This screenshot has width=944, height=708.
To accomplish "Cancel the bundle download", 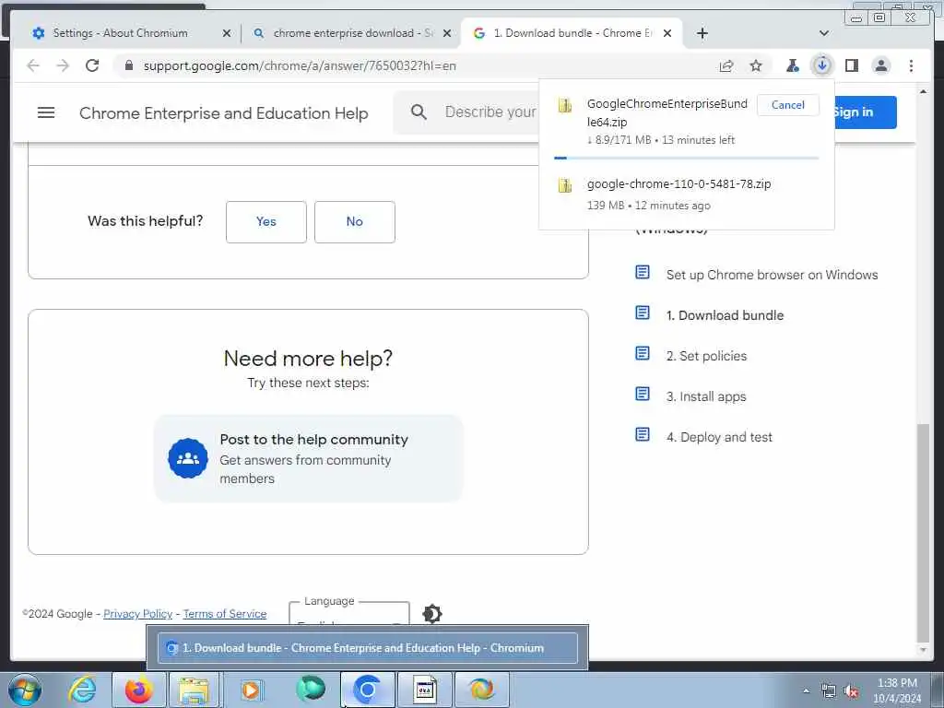I will tap(787, 105).
